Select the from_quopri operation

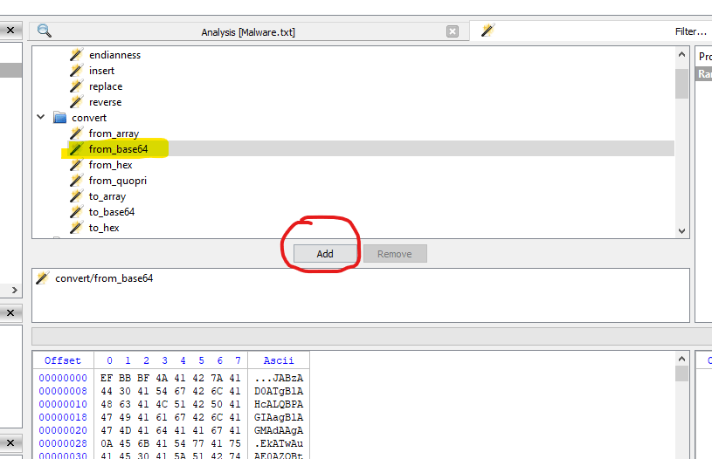[117, 181]
